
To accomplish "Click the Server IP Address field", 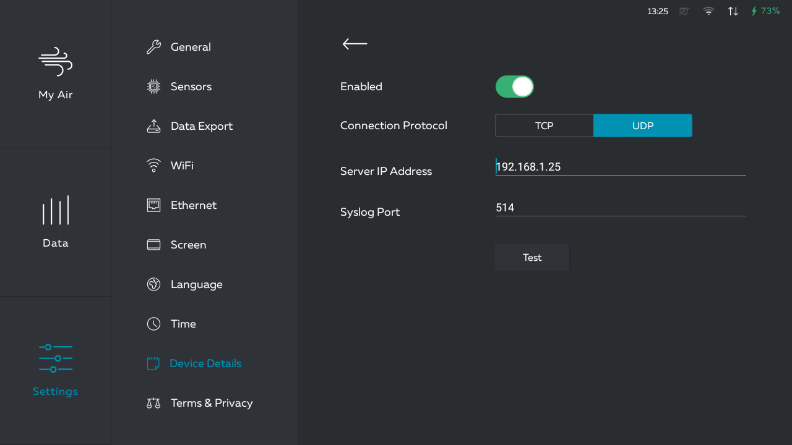I will point(621,167).
